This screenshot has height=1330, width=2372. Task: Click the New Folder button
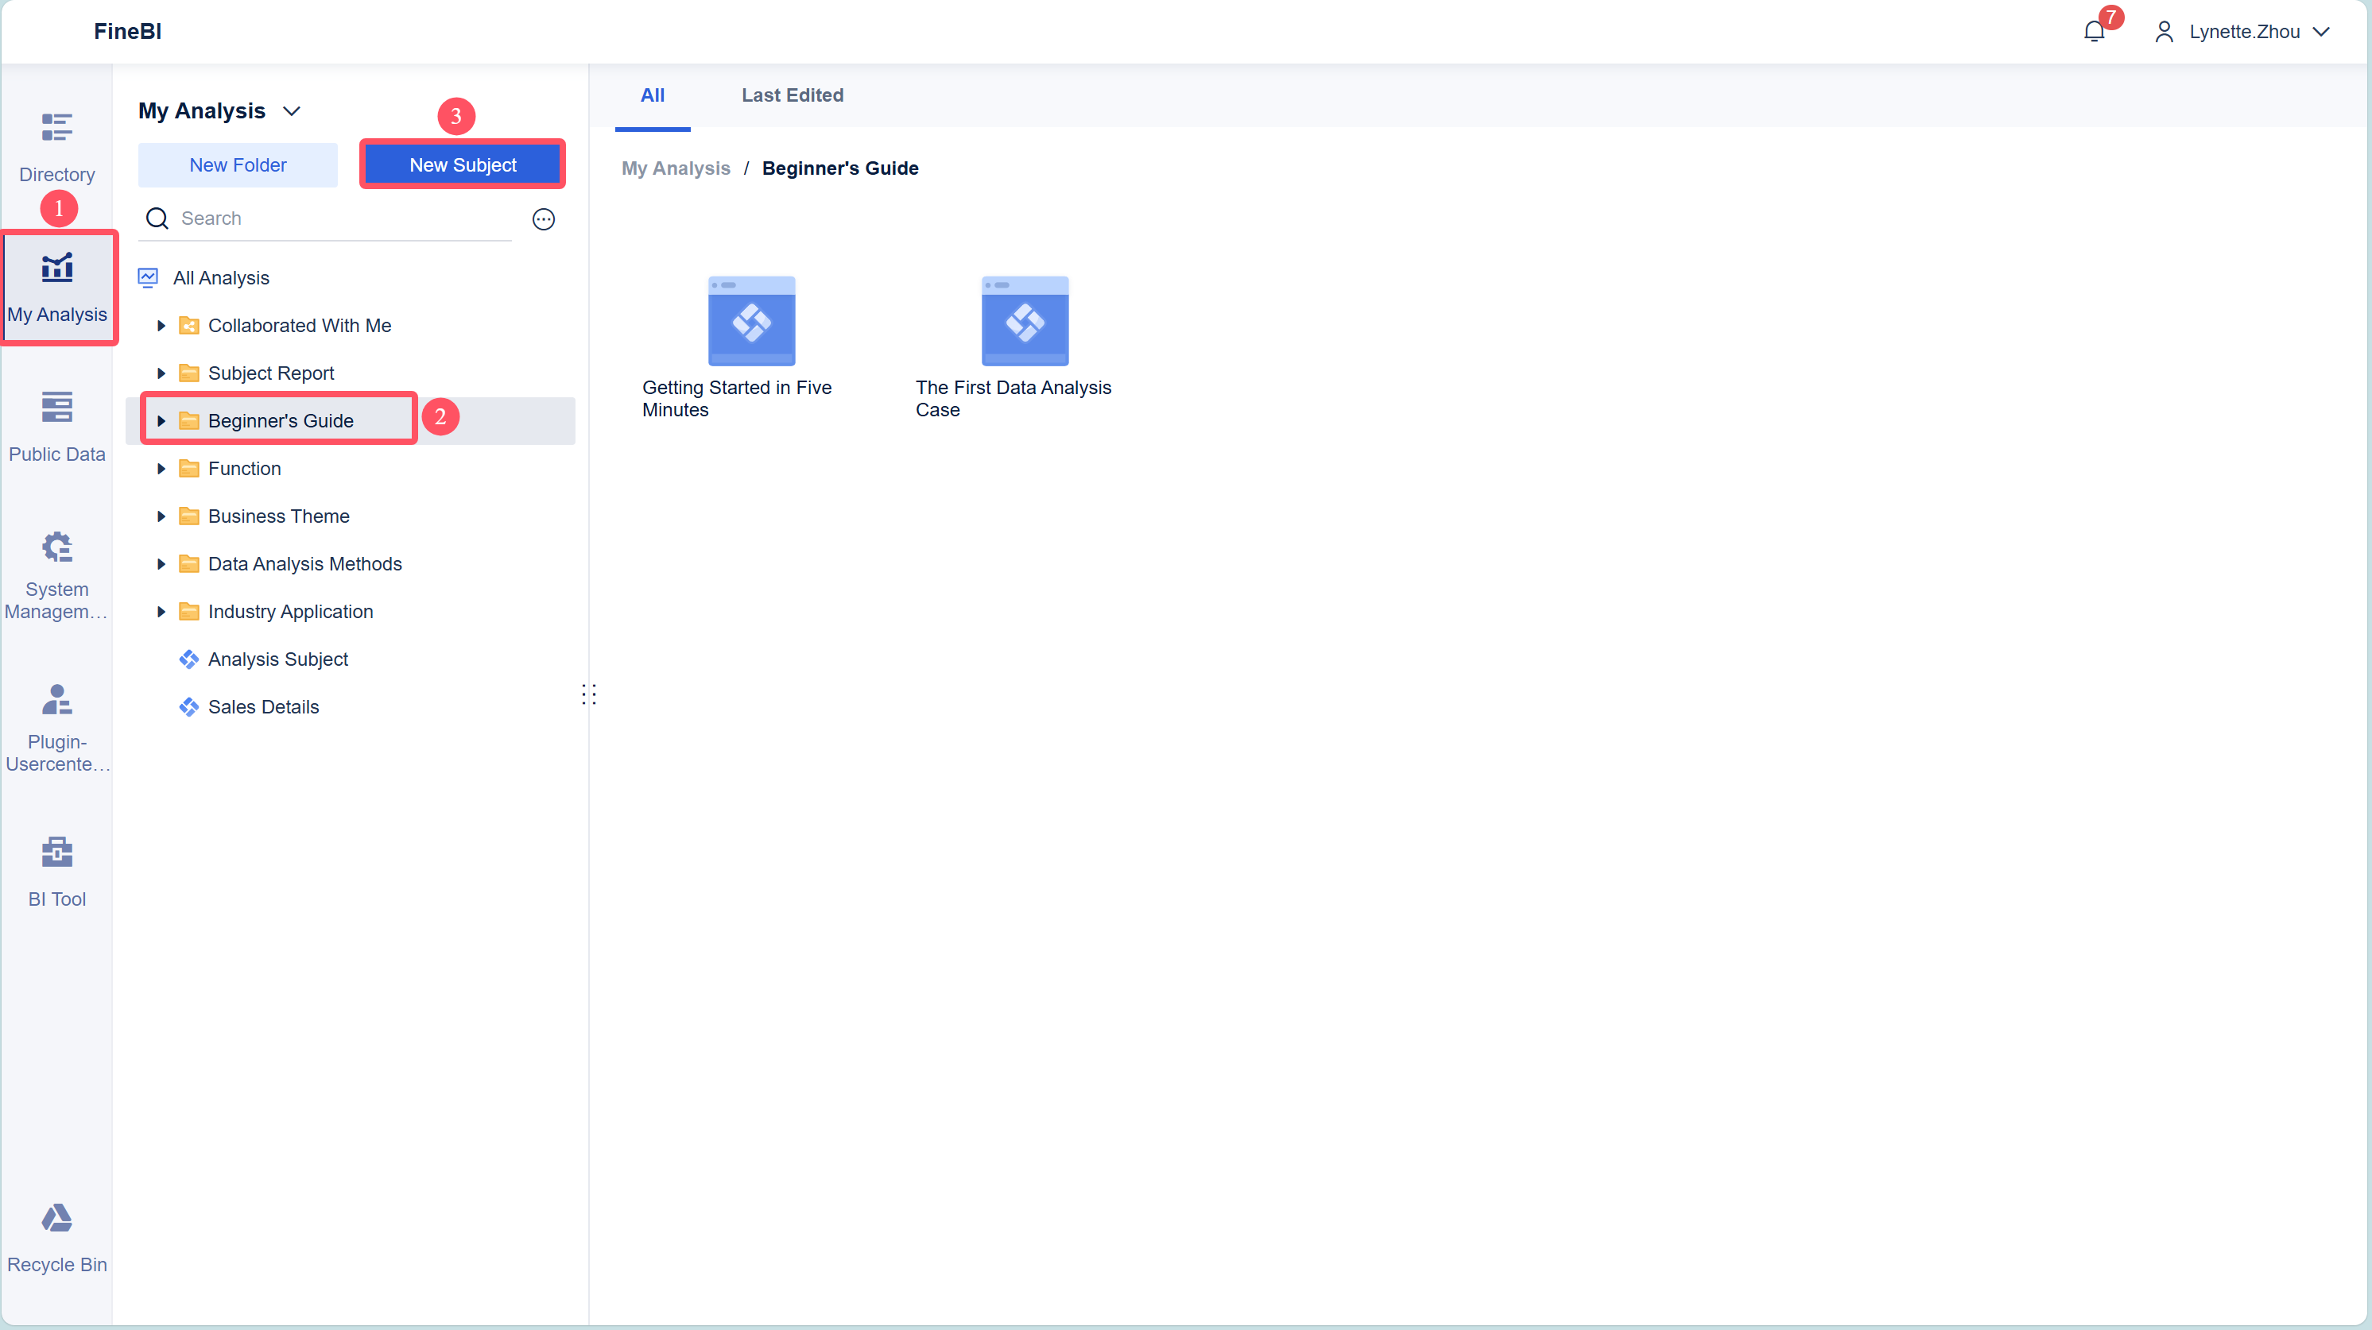pos(238,166)
